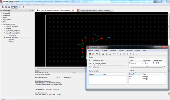Collapse the verilogaLearning library
The width and height of the screenshot is (170, 100).
coord(2,24)
